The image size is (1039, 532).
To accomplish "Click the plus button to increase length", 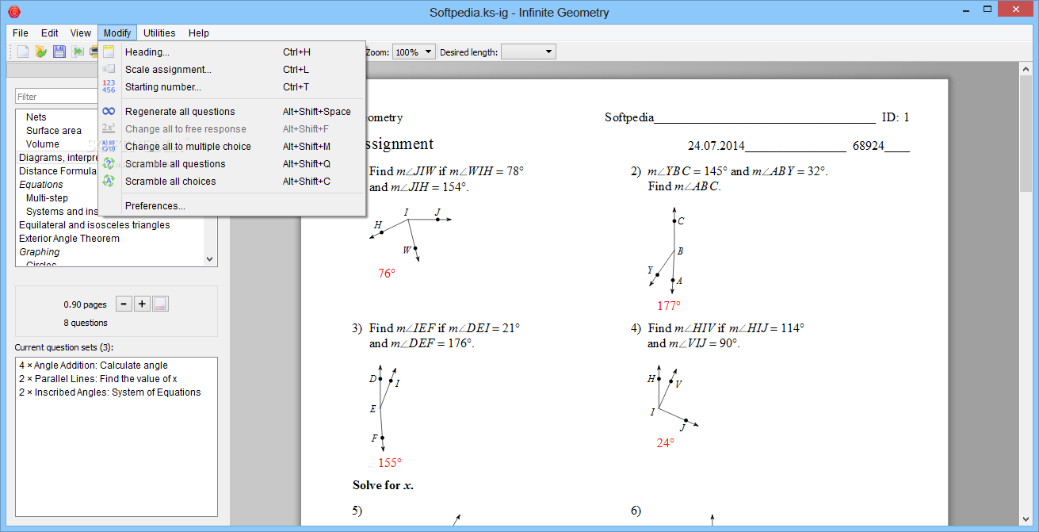I will (142, 304).
